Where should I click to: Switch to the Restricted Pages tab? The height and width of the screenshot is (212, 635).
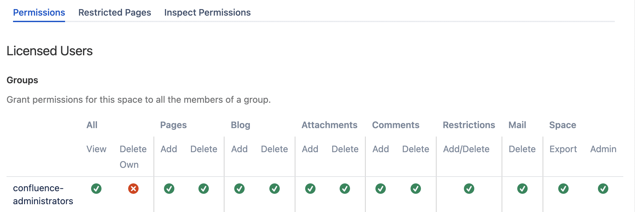tap(115, 13)
